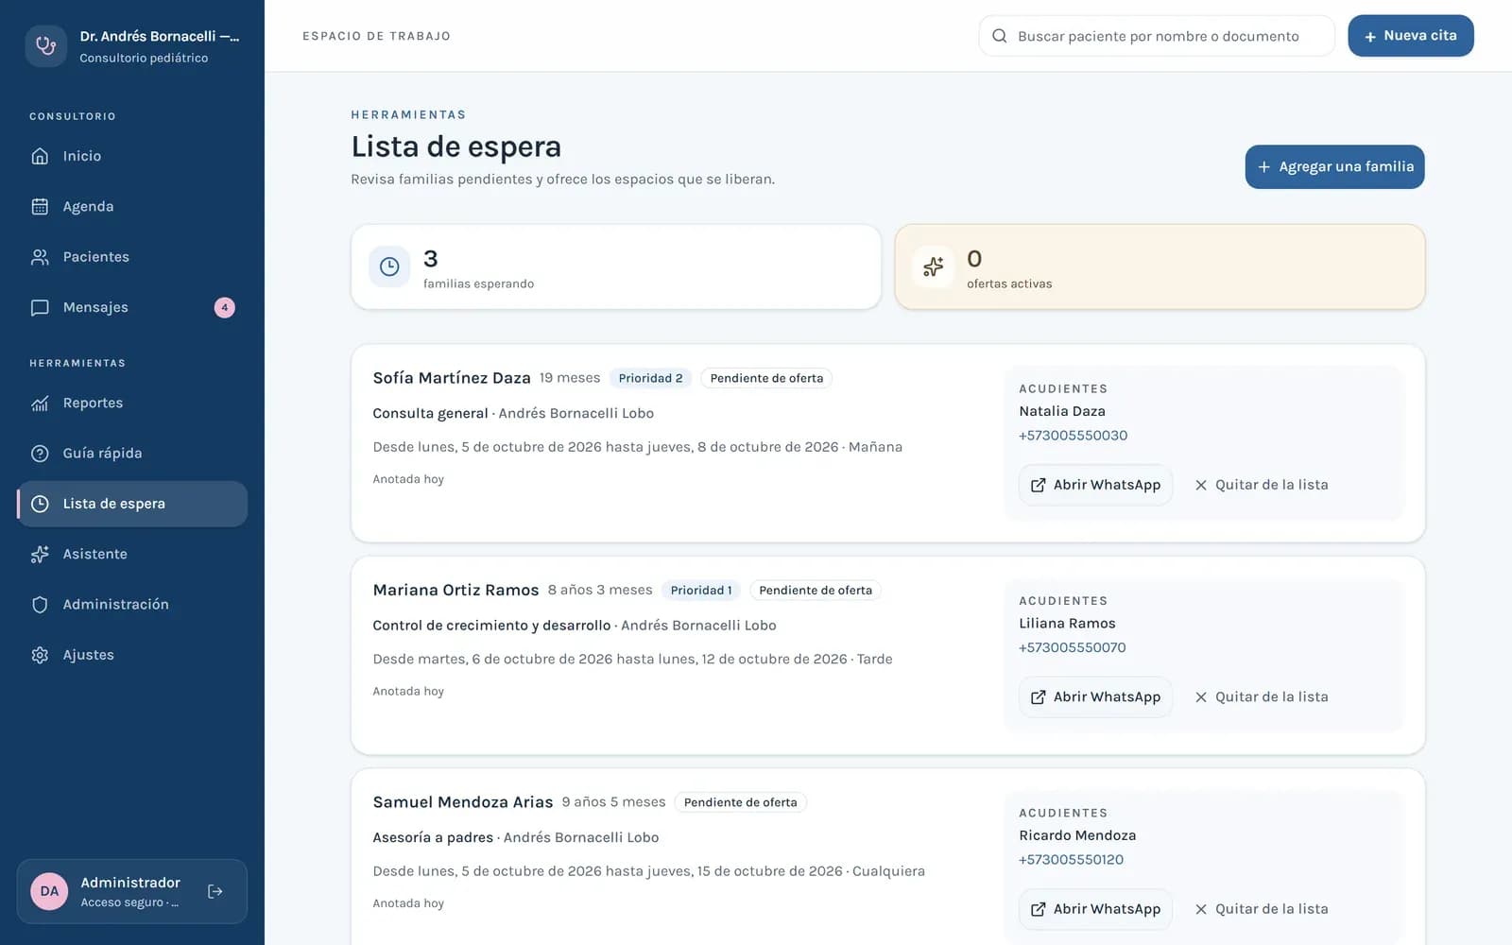Click the Inicio house icon
Screen dimensions: 1512x945
pyautogui.click(x=40, y=156)
